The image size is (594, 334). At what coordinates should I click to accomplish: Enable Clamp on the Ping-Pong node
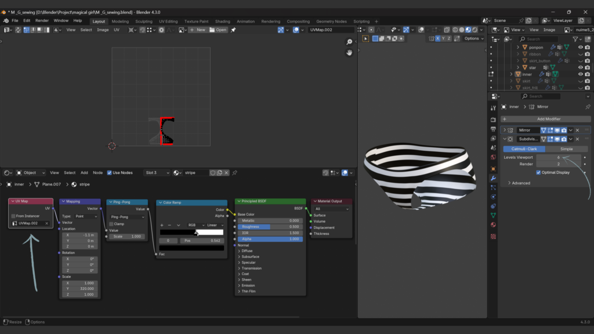112,224
